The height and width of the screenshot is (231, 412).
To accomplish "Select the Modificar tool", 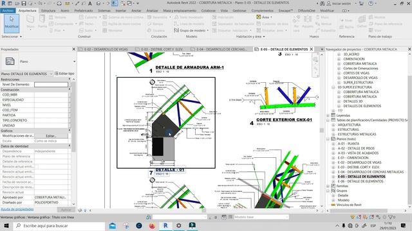I will pyautogui.click(x=12, y=23).
